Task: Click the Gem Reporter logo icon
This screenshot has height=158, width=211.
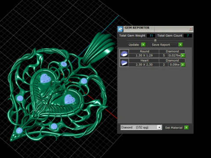Action: tap(120, 29)
